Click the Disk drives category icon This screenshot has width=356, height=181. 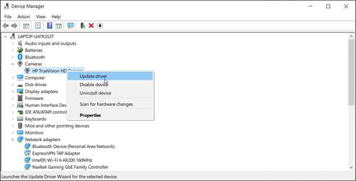[x=20, y=85]
